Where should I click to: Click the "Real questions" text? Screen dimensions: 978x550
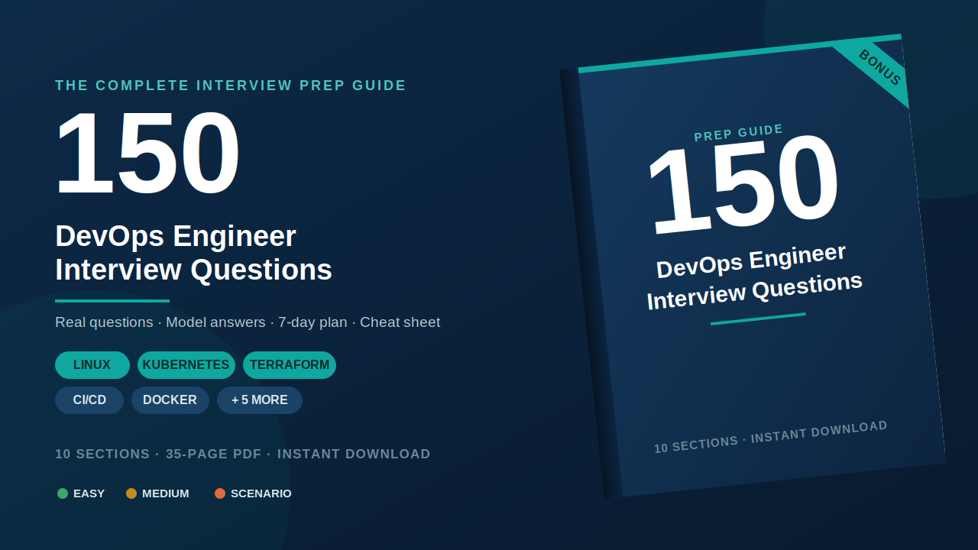click(x=104, y=322)
